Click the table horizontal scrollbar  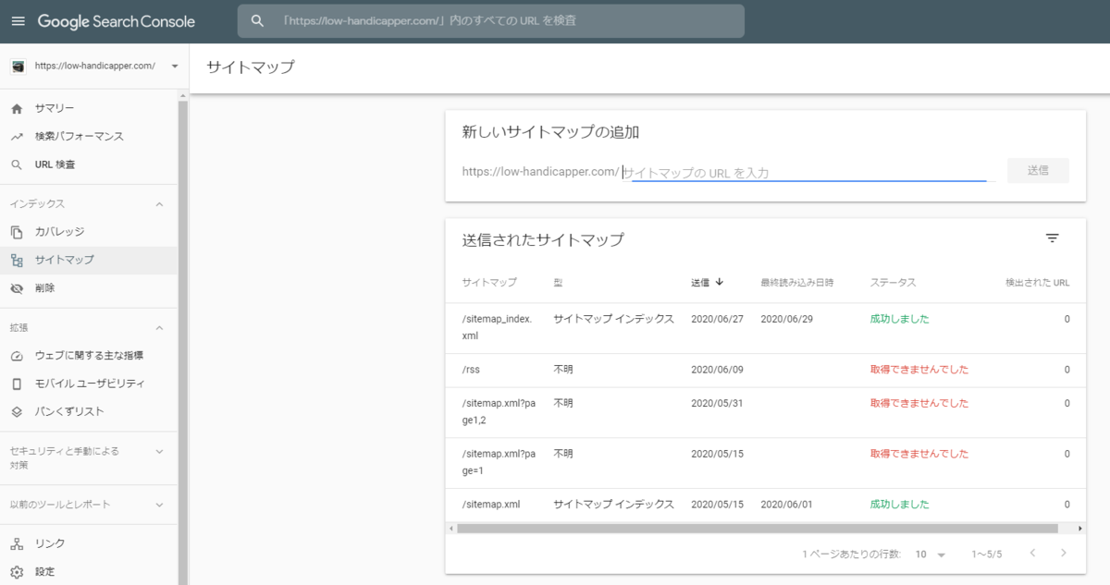pyautogui.click(x=757, y=529)
